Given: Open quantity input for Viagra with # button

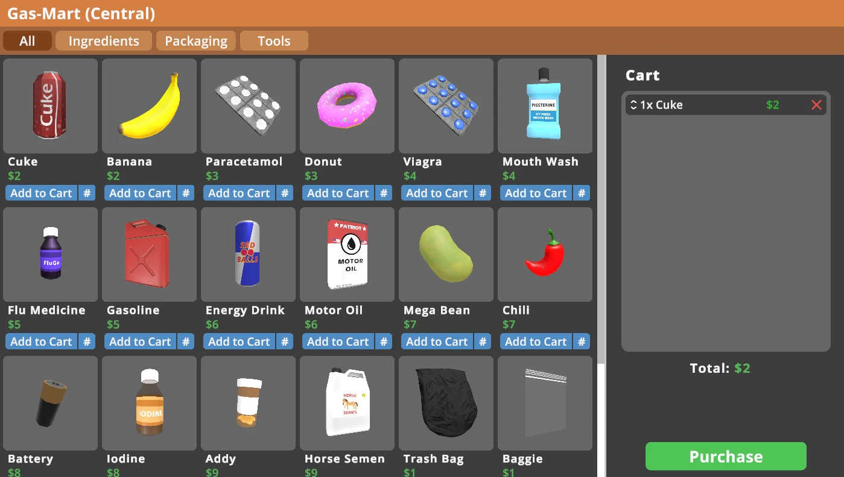Looking at the screenshot, I should click(483, 193).
